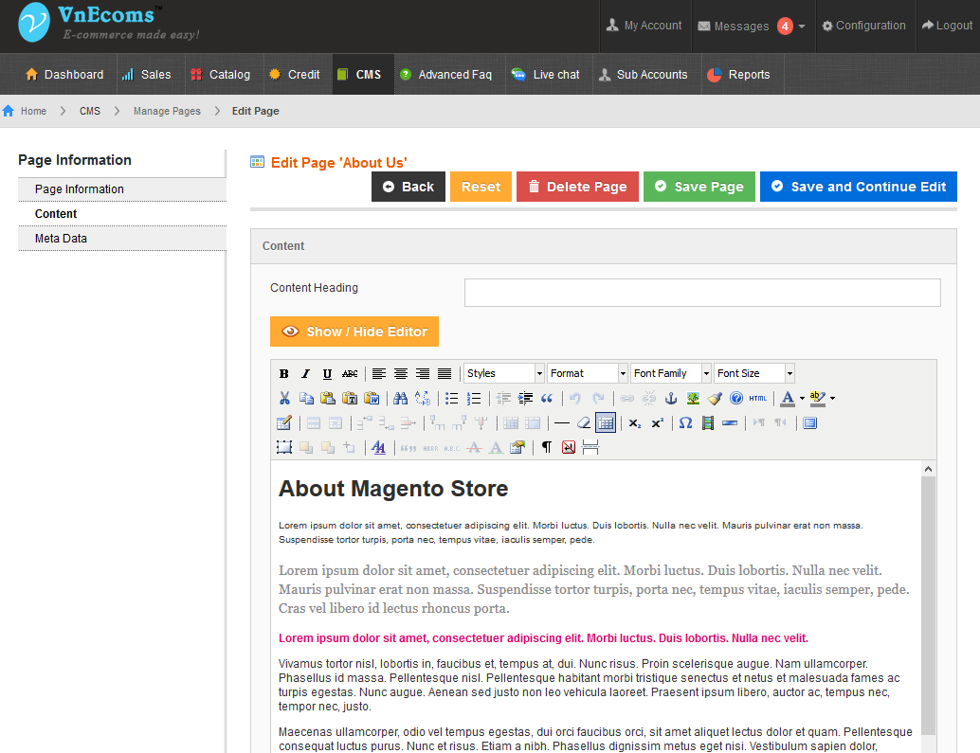Screen dimensions: 980x753
Task: Apply subscript formatting
Action: coord(635,422)
